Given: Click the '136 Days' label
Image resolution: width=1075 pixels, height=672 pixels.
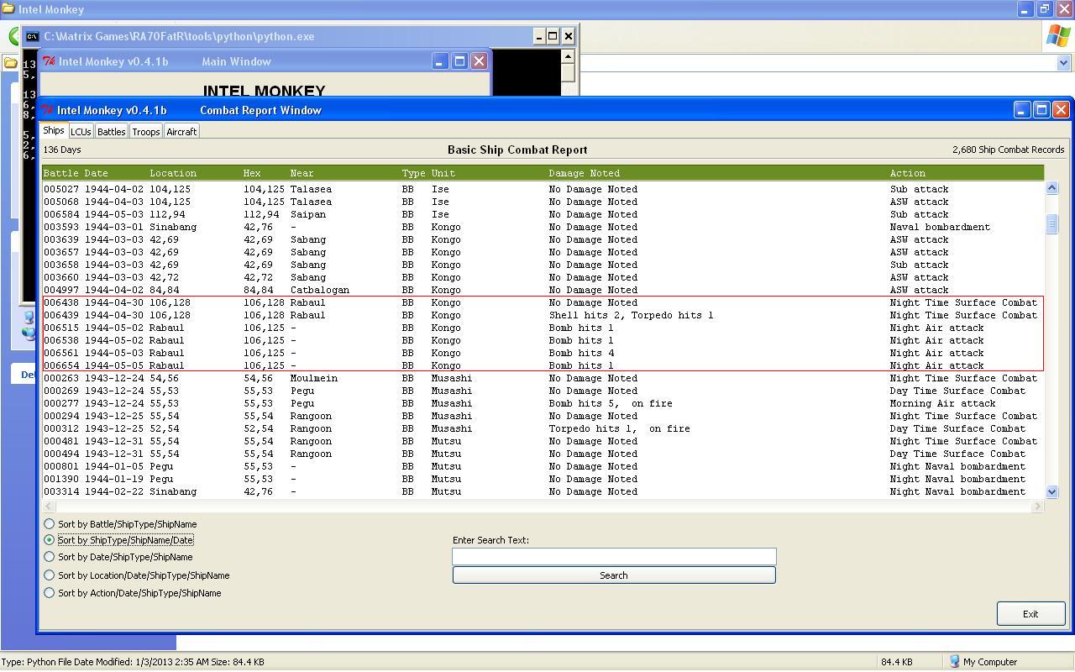Looking at the screenshot, I should point(62,150).
